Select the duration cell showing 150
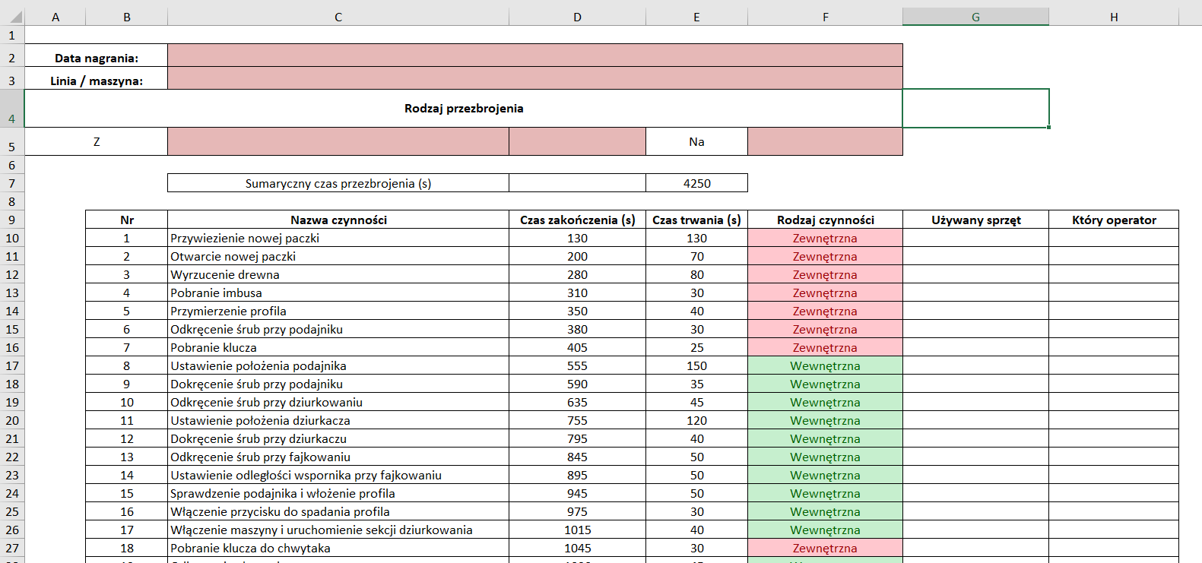The image size is (1202, 563). coord(696,365)
